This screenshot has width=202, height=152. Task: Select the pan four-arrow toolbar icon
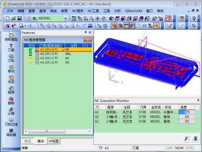98,19
